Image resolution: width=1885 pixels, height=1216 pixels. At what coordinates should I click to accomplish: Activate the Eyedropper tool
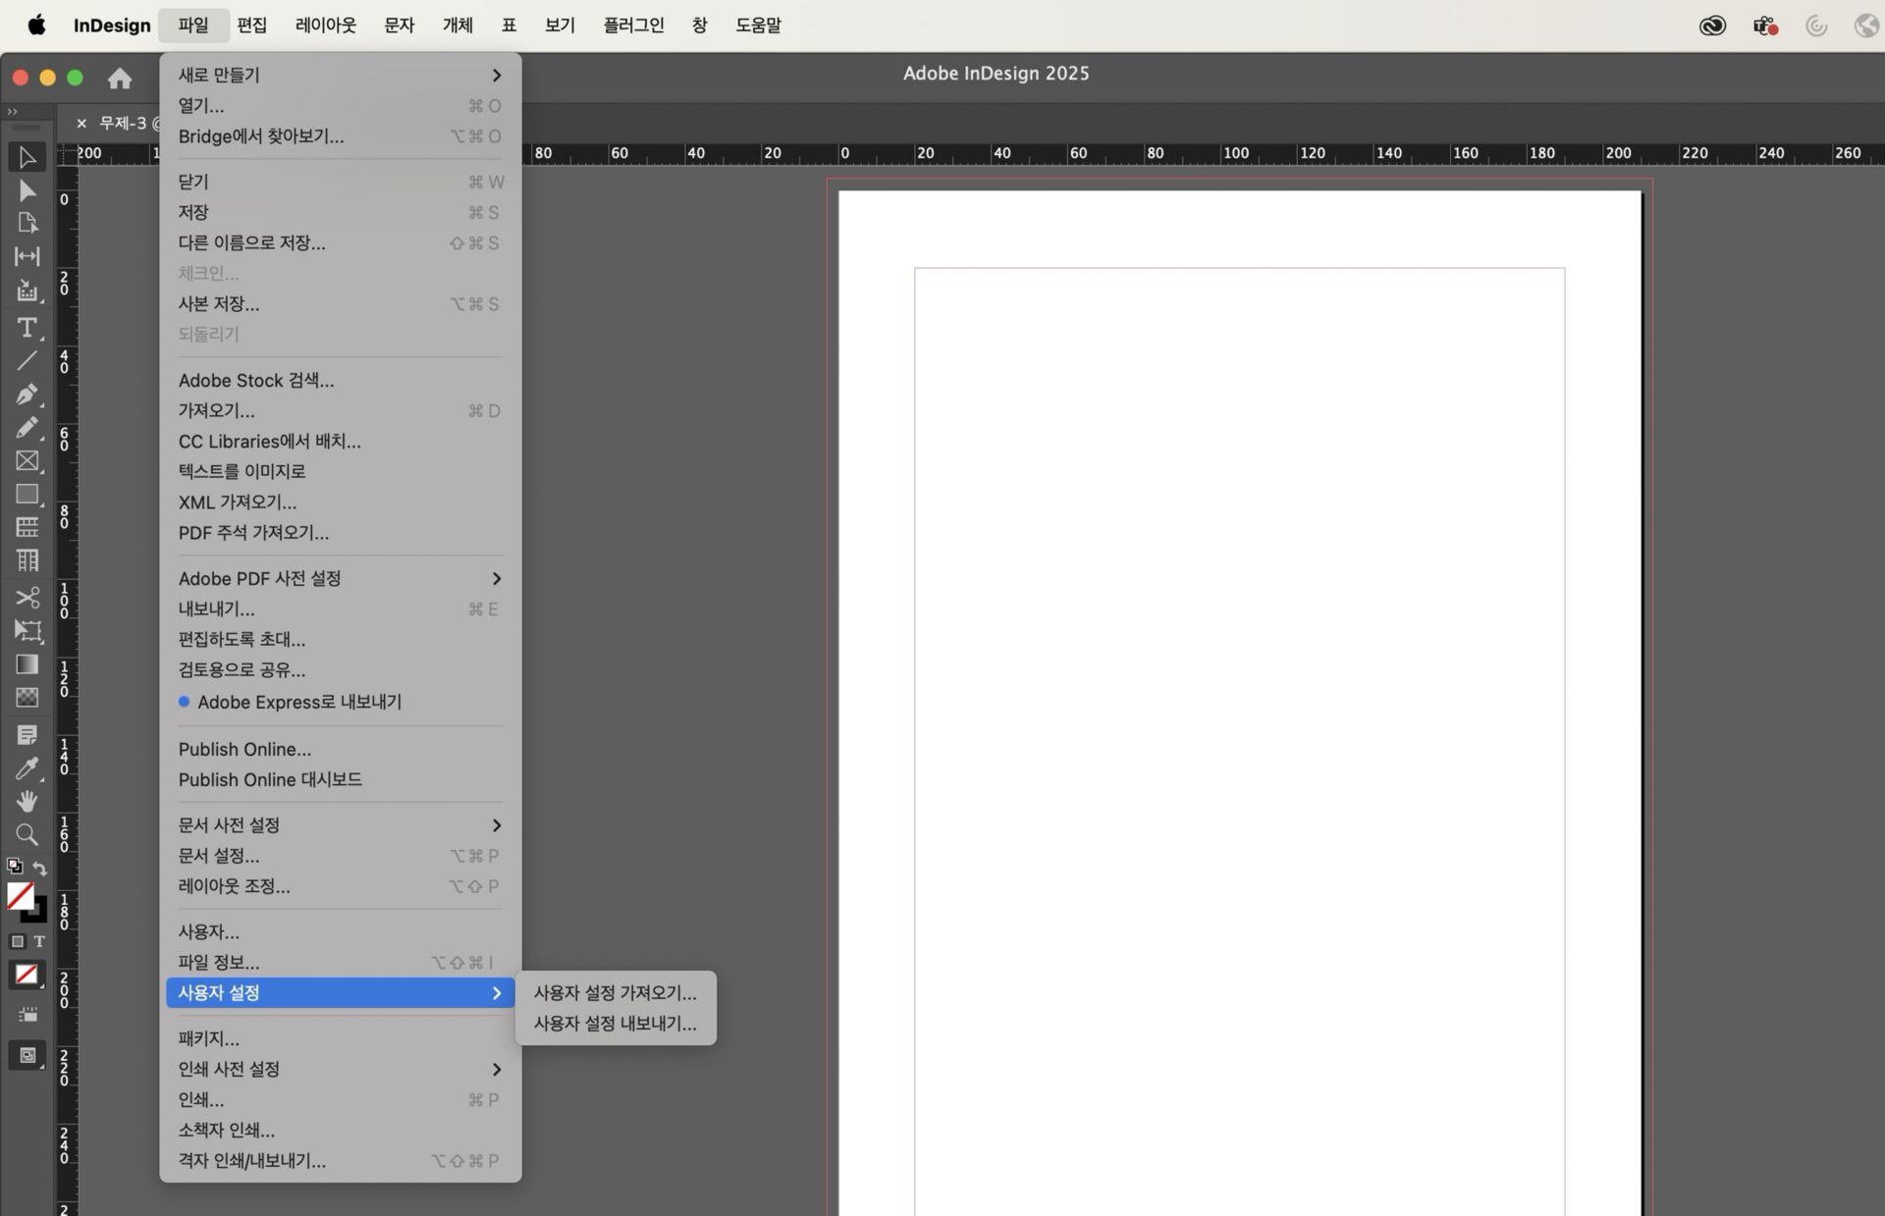coord(27,768)
